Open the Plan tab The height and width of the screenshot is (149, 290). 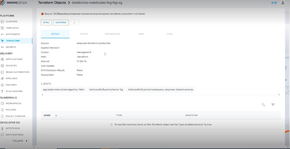pos(170,34)
